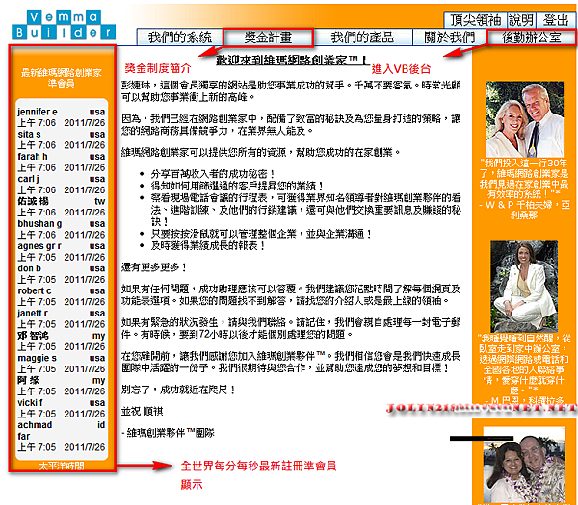
Task: Go to 後勤辦公室 tab
Action: tap(531, 38)
